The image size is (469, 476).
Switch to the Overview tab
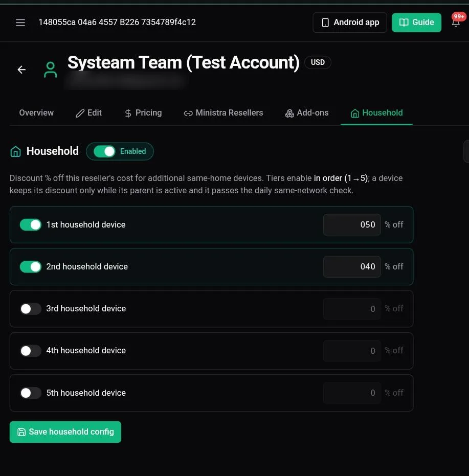pyautogui.click(x=36, y=113)
